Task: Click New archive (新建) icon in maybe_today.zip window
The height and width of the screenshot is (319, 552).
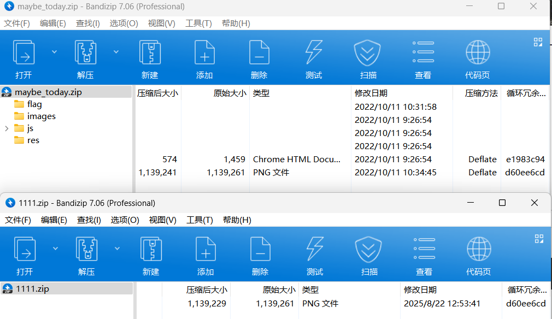Action: tap(149, 54)
